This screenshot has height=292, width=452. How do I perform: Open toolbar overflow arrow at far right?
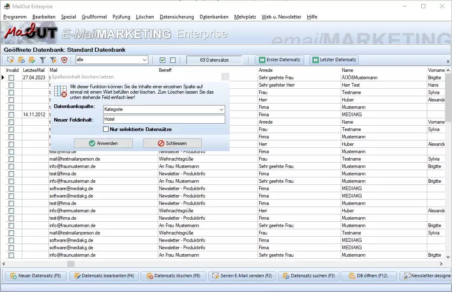(448, 61)
